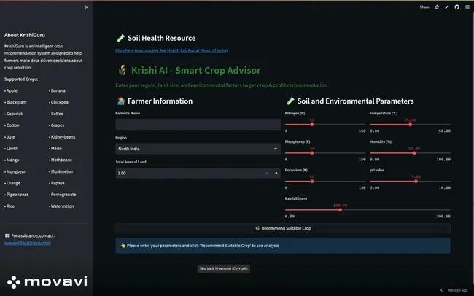Click the 'About KrishiGuru' sidebar heading
474x296 pixels.
coord(25,35)
